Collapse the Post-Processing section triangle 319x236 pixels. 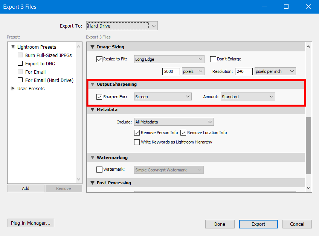click(x=92, y=183)
